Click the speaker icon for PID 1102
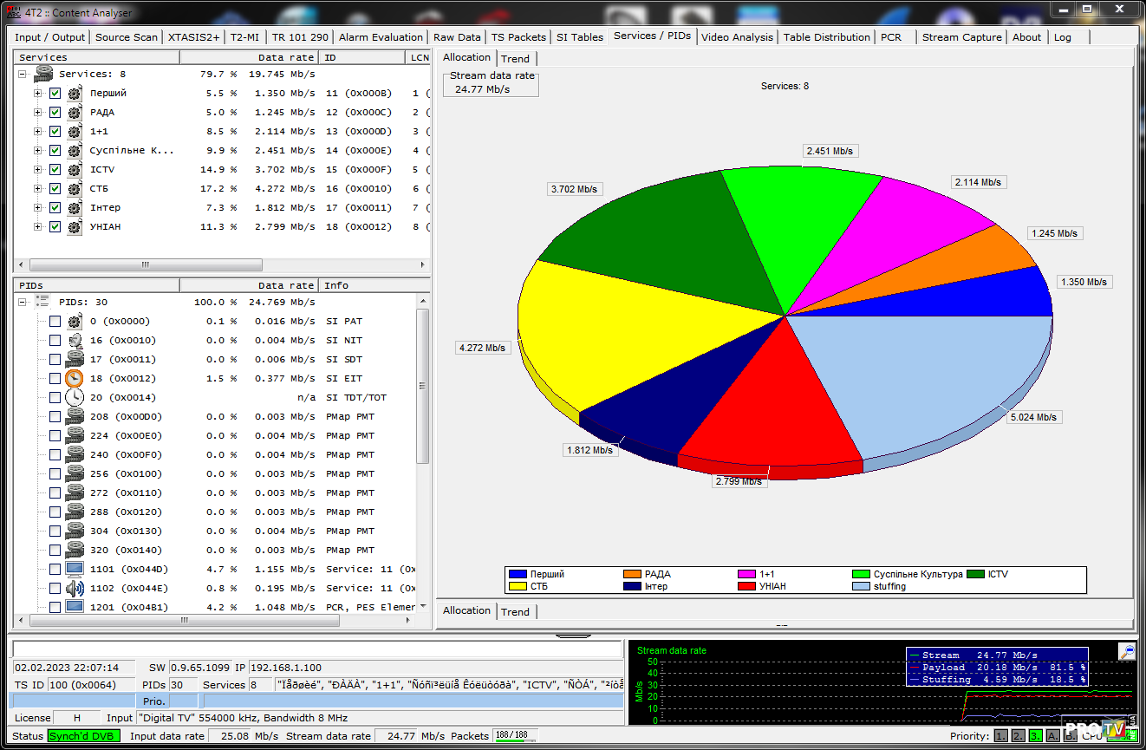 click(75, 589)
